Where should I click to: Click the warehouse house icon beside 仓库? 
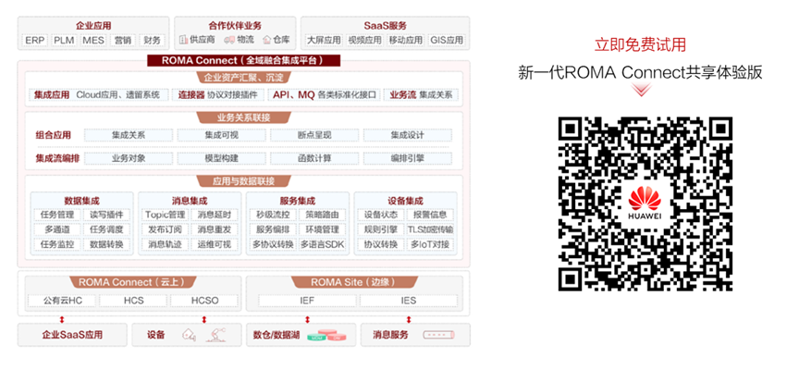pyautogui.click(x=266, y=40)
